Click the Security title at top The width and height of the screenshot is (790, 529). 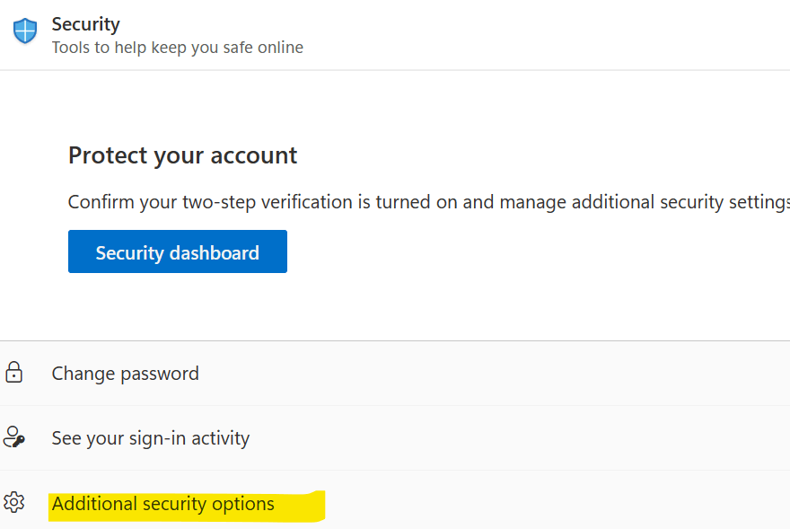click(85, 24)
